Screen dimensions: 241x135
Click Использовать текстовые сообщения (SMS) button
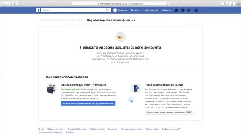click(x=169, y=112)
